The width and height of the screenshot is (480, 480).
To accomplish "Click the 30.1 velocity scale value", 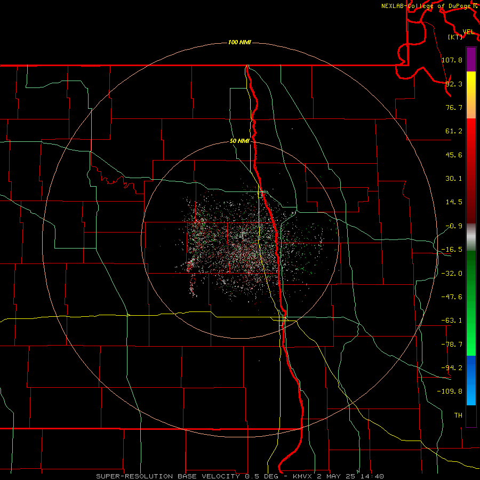I will [454, 179].
